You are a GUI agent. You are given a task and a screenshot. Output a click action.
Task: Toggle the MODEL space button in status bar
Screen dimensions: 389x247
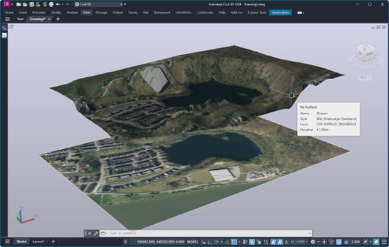click(x=193, y=242)
